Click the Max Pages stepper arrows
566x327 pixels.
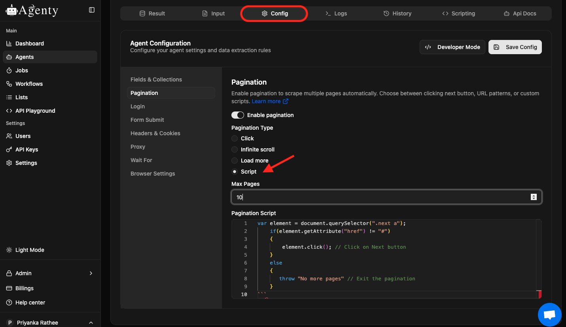[534, 197]
